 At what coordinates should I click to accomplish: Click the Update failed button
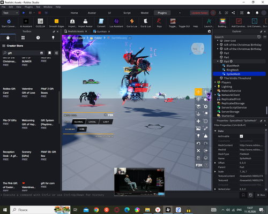(x=199, y=13)
